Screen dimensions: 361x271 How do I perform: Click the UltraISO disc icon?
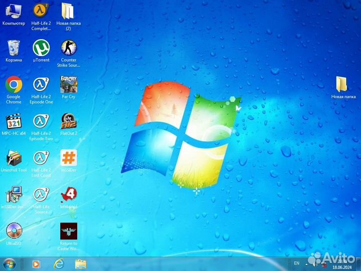tap(14, 231)
